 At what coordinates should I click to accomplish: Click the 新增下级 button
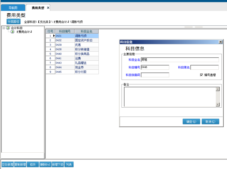(x=58, y=164)
